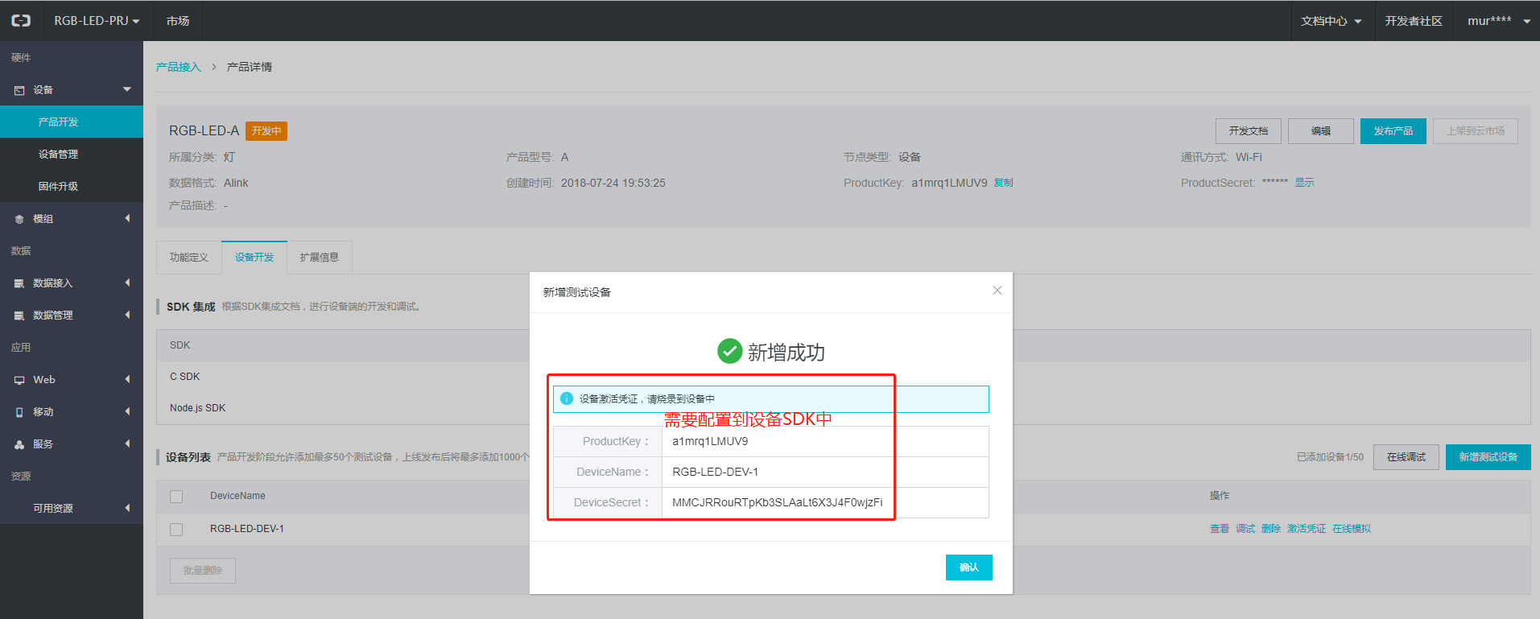The image size is (1540, 619).
Task: Expand the 可用资源 sidebar section arrow
Action: click(x=127, y=508)
